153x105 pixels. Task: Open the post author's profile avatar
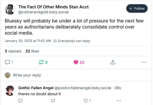pos(10,9)
